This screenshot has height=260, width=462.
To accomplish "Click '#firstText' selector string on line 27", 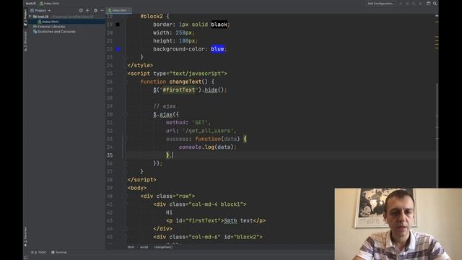I will [x=178, y=90].
